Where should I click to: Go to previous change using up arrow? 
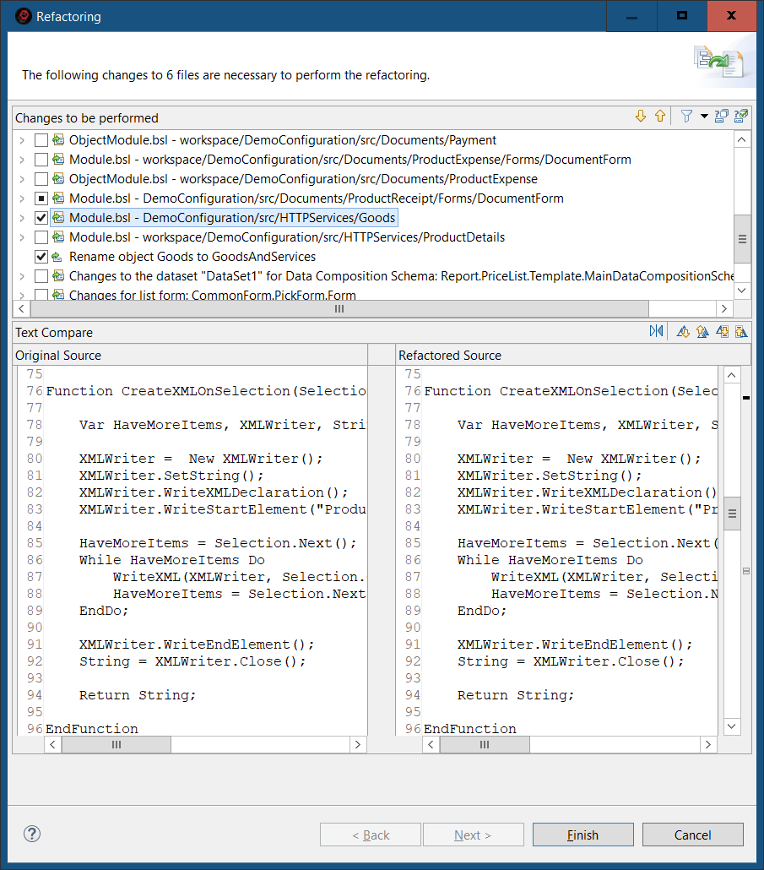click(x=660, y=117)
